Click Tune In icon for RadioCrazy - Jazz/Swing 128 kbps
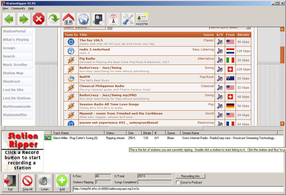 [71, 69]
